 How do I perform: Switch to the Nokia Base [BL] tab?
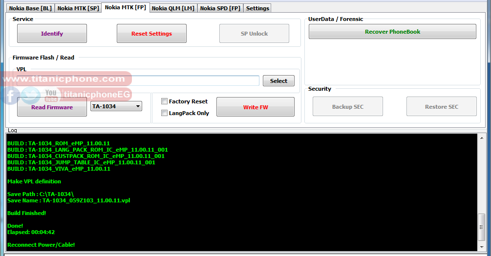point(30,8)
